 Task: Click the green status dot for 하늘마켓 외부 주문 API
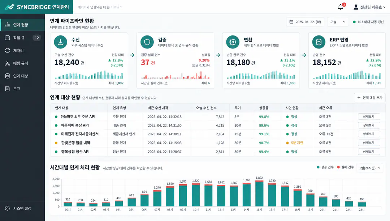point(56,116)
